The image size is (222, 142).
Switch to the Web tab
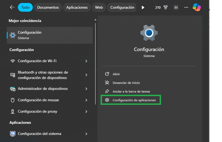click(99, 7)
